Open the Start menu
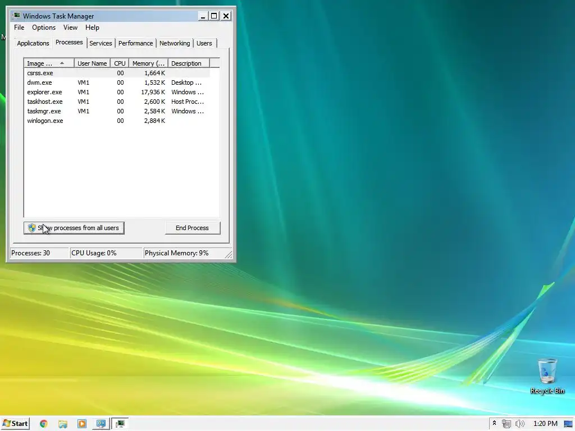The image size is (575, 431). click(x=15, y=424)
